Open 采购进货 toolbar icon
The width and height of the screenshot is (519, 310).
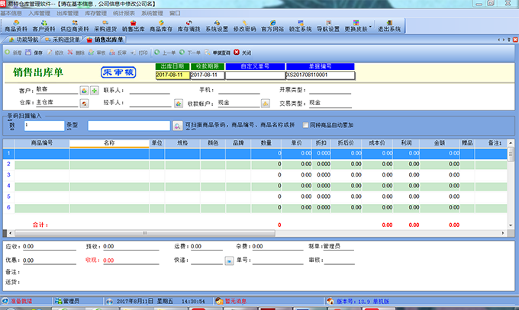[105, 26]
